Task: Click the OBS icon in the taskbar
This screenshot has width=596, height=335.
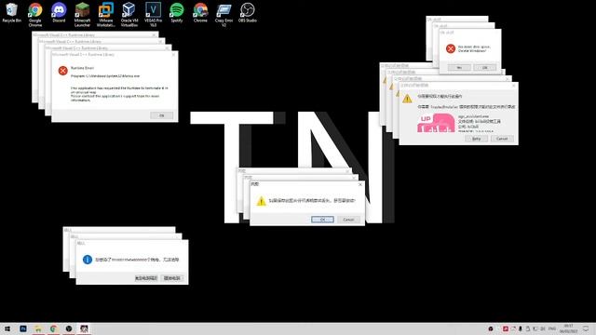Action: coord(69,328)
